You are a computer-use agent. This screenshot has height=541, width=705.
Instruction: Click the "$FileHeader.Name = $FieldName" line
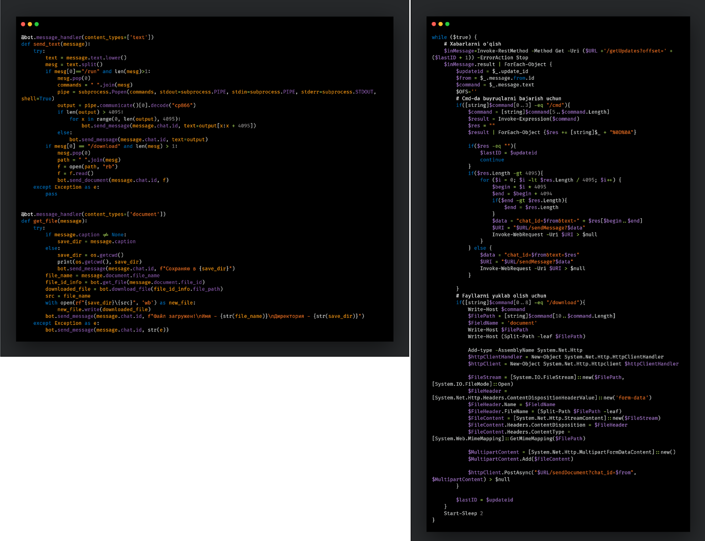click(512, 404)
